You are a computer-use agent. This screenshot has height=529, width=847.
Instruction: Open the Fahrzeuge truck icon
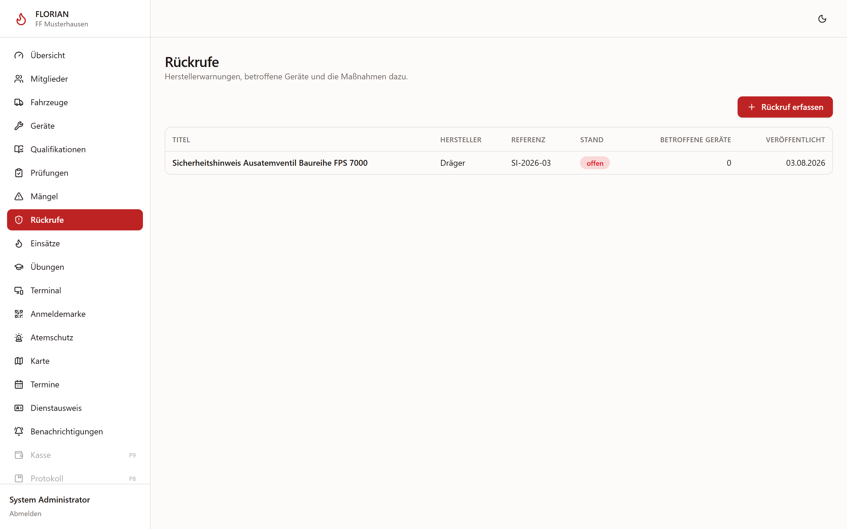pos(19,102)
